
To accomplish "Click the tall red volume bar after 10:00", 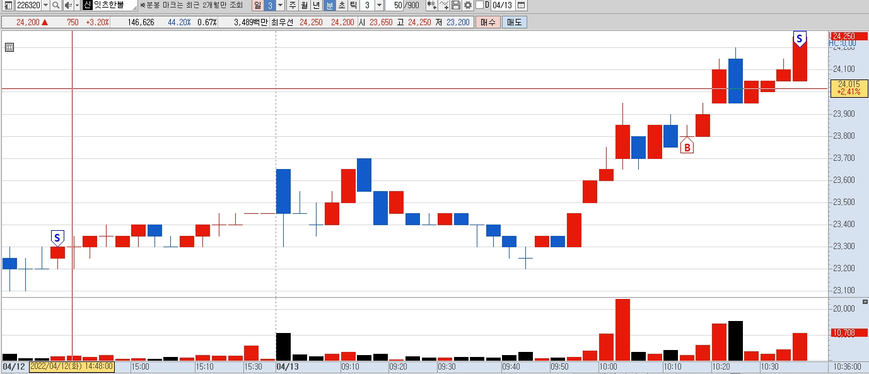I will point(622,329).
